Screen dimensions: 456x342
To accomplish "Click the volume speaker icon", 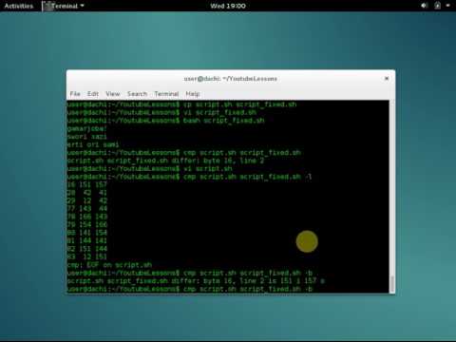I will 424,6.
